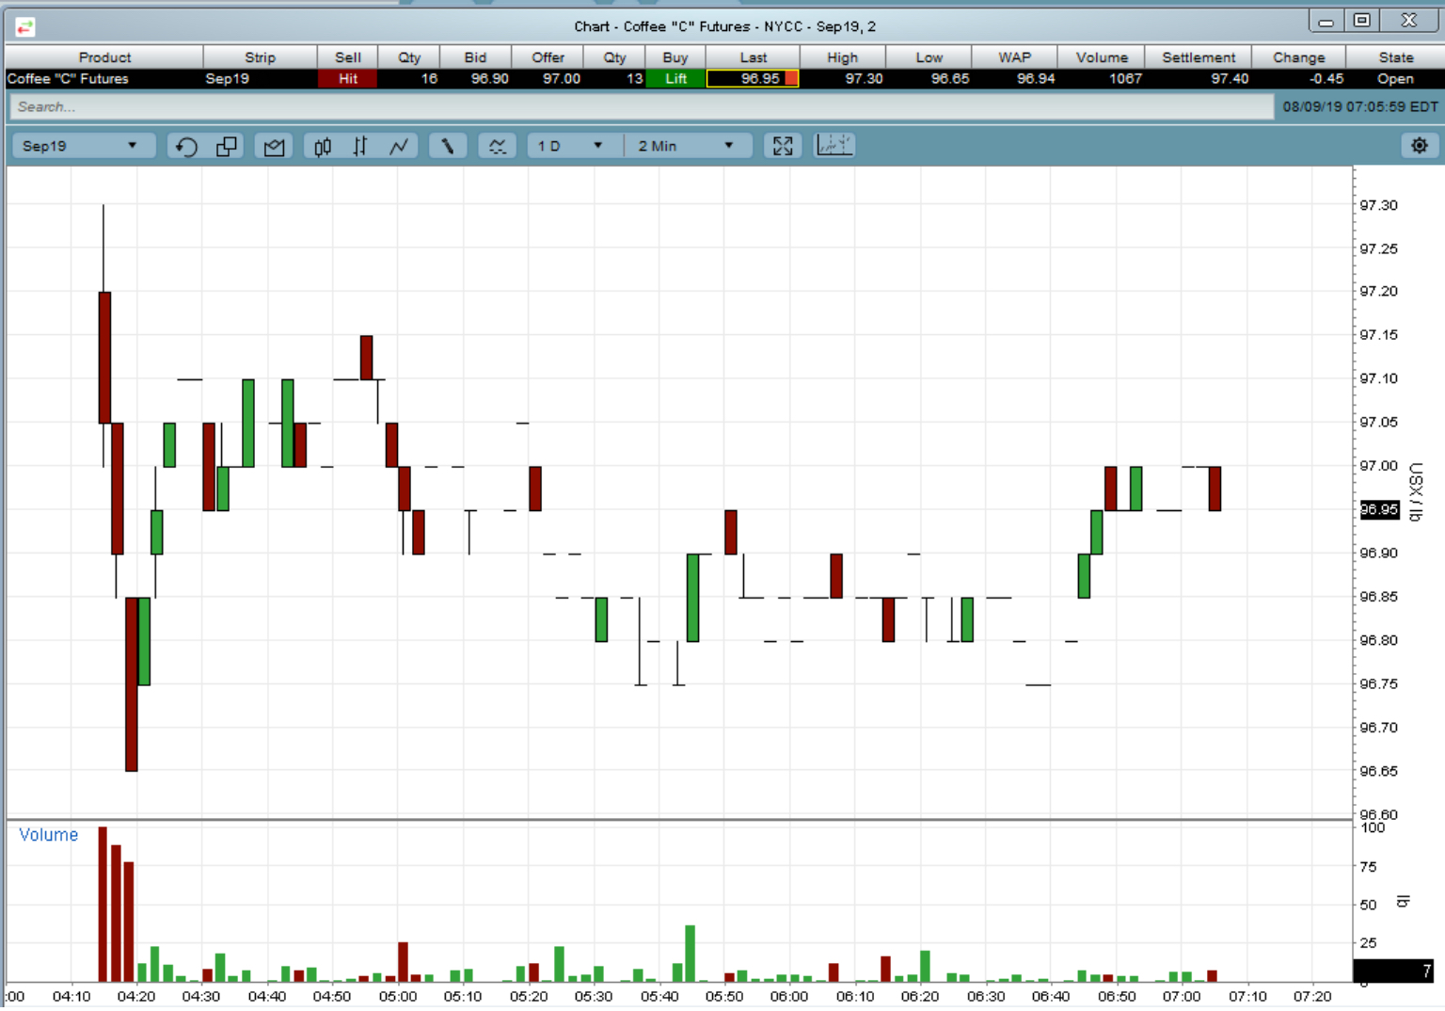
Task: Select candlestick chart type icon
Action: (x=323, y=146)
